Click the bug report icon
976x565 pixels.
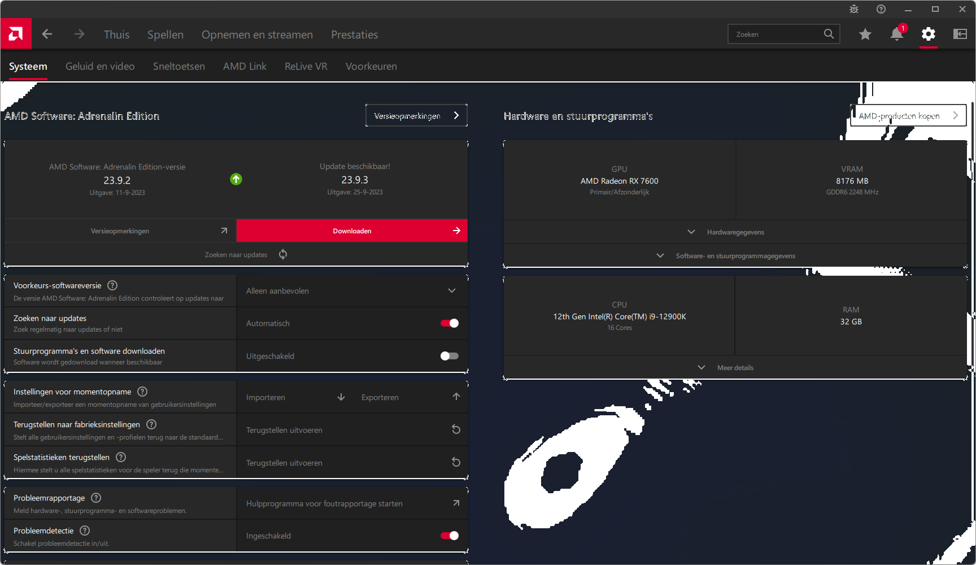click(x=853, y=9)
